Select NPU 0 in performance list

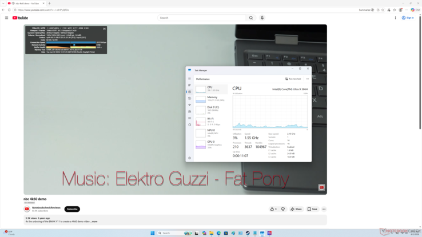pos(211,133)
